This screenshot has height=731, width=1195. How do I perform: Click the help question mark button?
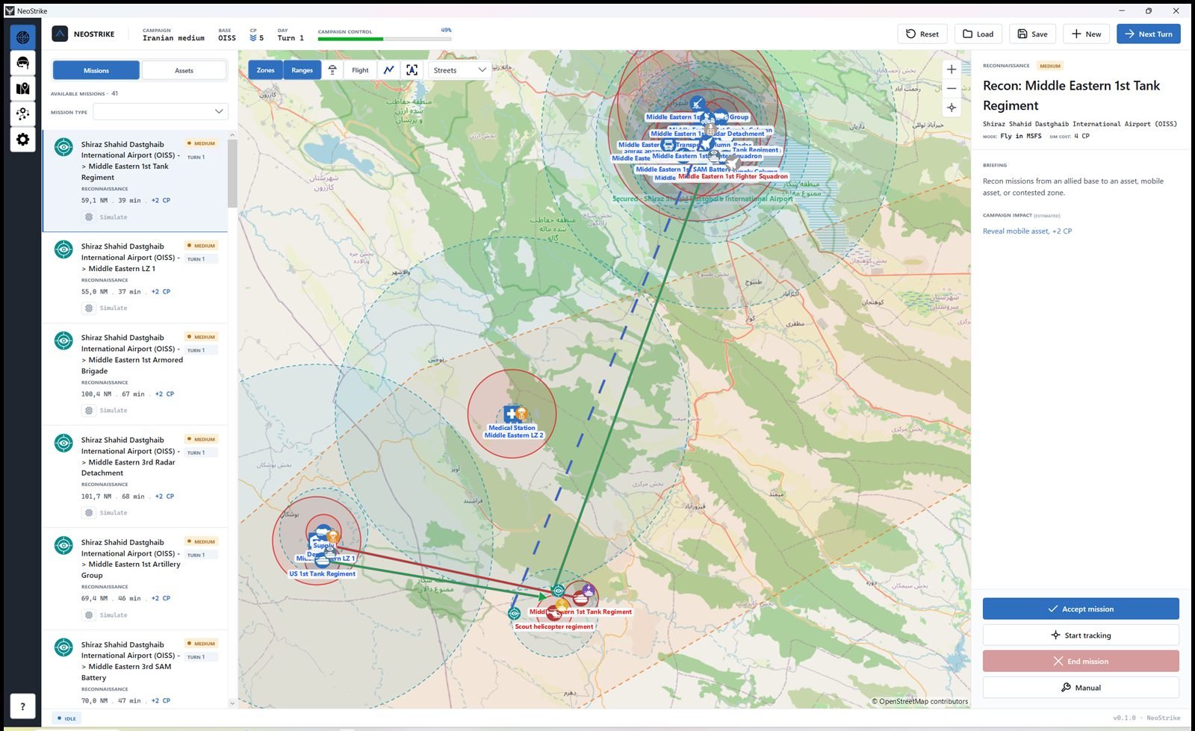click(23, 706)
